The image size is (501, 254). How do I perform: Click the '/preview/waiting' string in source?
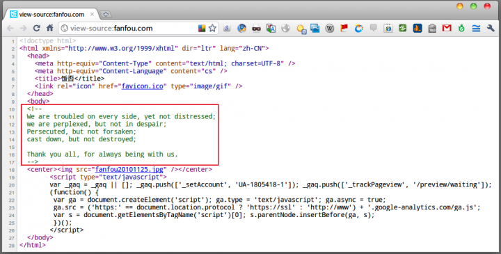(x=448, y=184)
